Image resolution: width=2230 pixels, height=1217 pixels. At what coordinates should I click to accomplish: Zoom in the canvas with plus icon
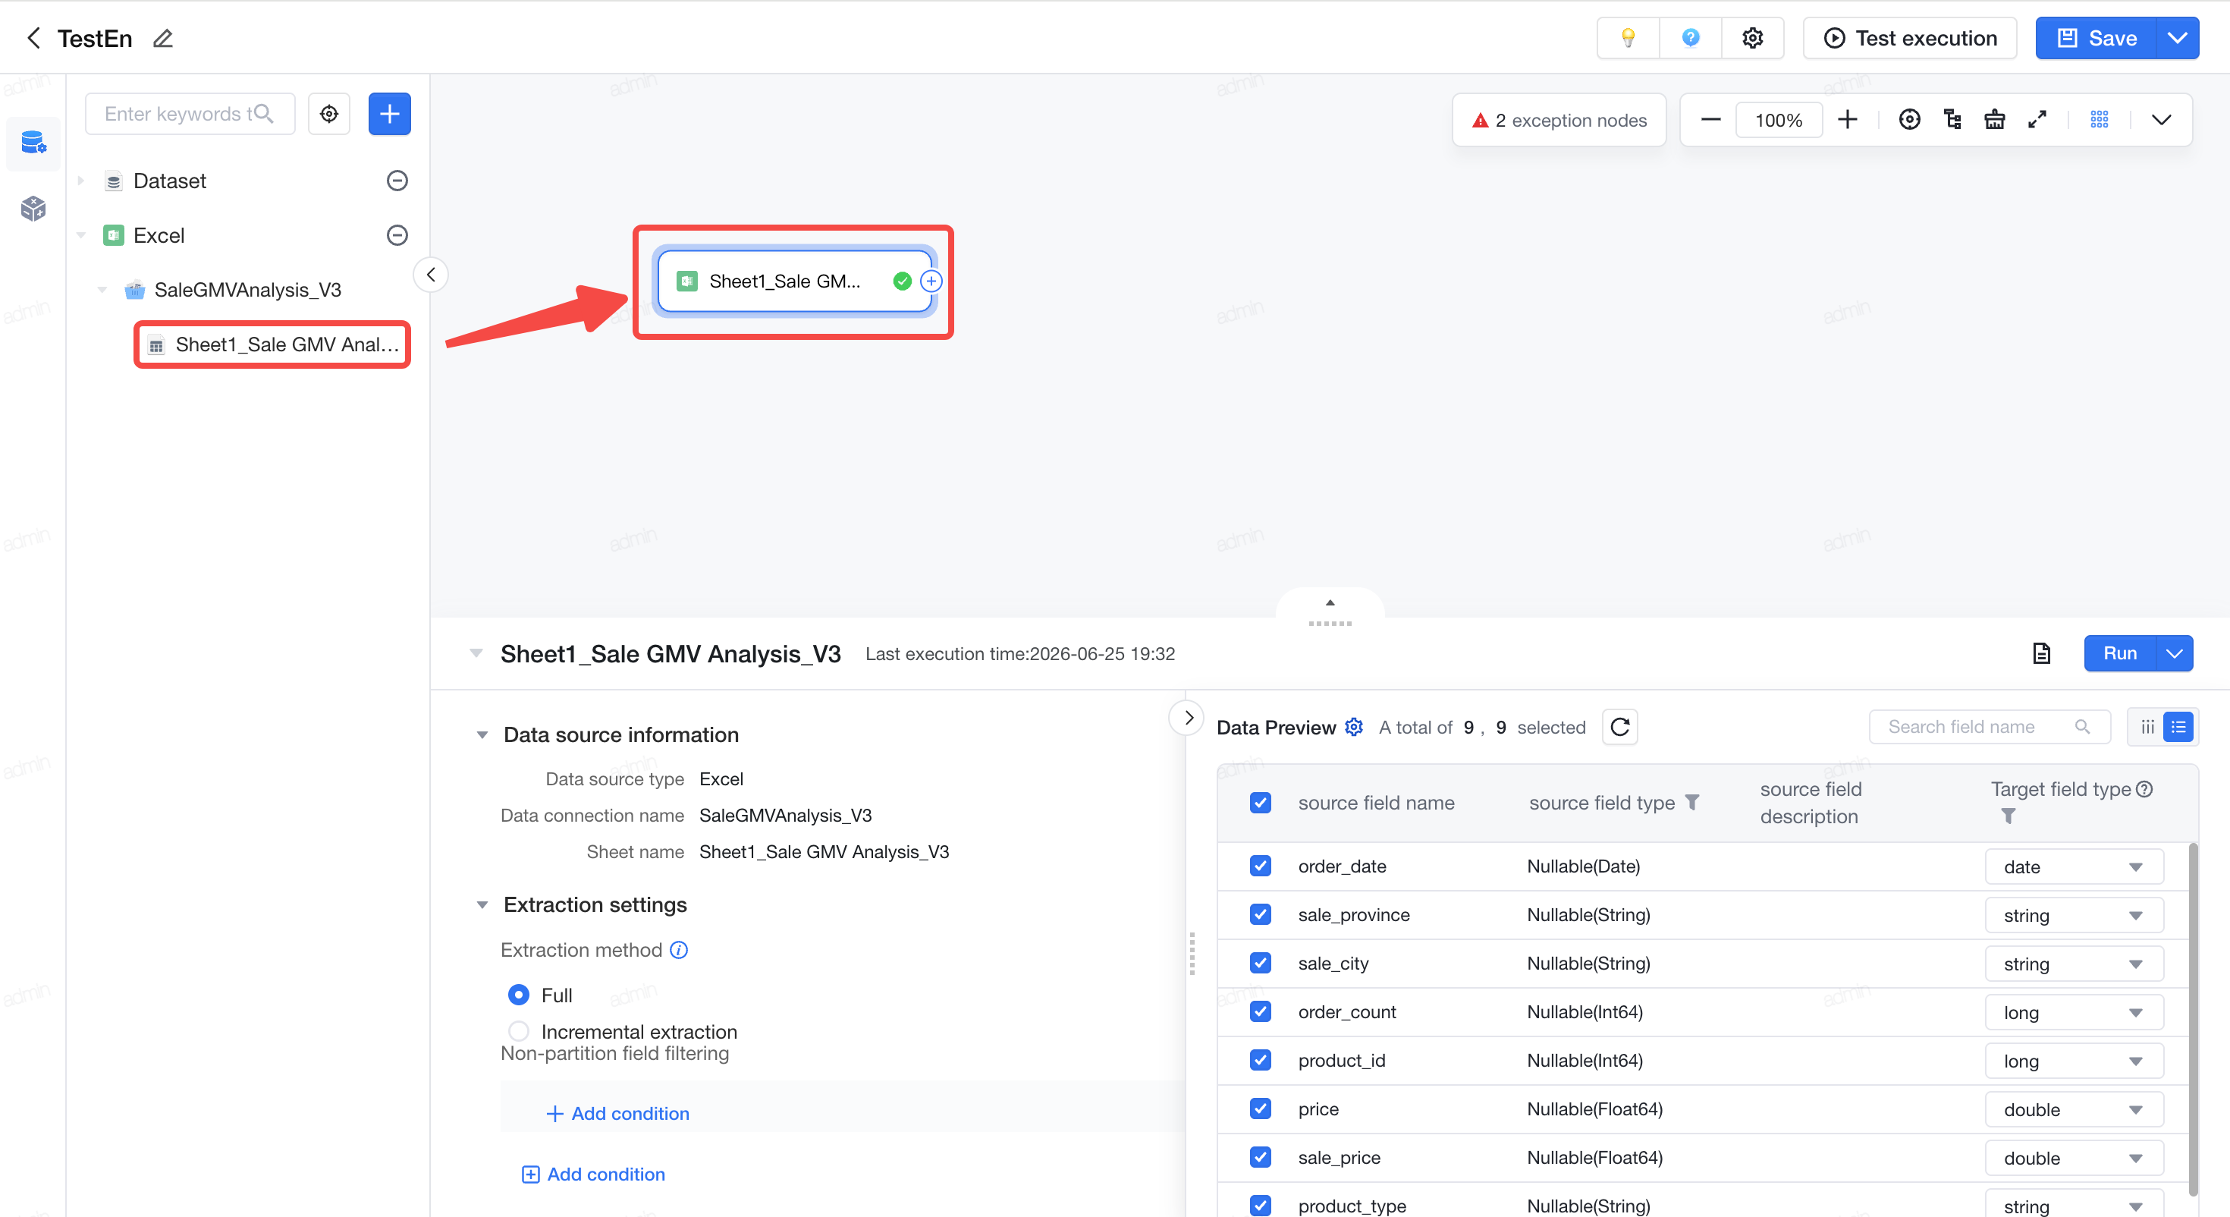pyautogui.click(x=1846, y=120)
